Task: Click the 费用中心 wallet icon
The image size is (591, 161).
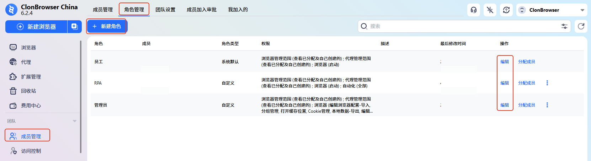Action: coord(13,106)
